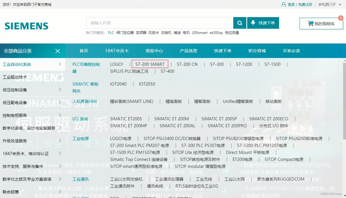Viewport: 346px width, 198px height.
Task: Open SIMATIC ET 200SP product link
Action: 219,119
